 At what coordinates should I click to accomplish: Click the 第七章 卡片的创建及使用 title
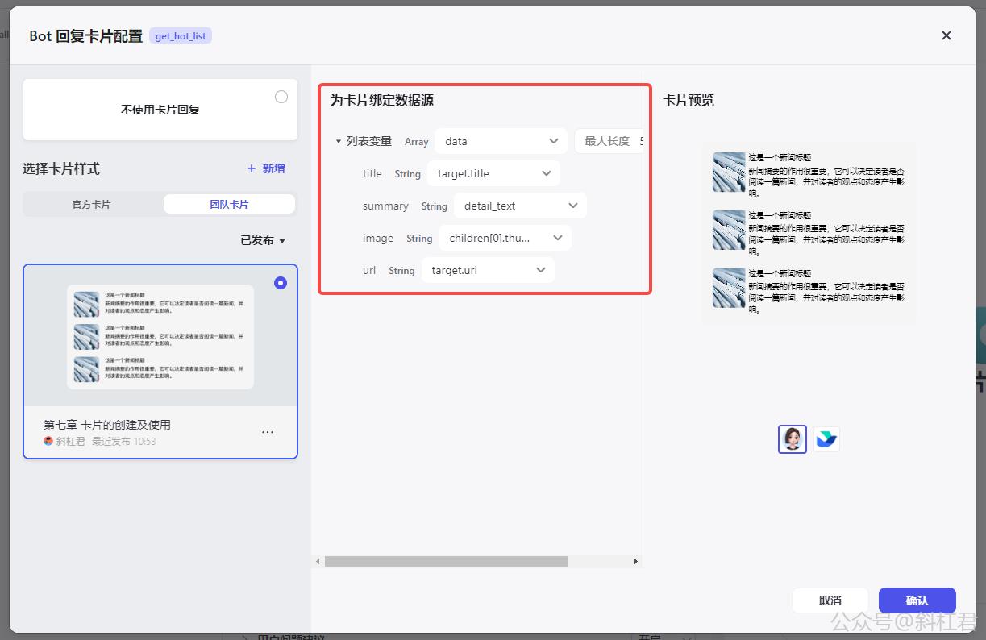(107, 425)
